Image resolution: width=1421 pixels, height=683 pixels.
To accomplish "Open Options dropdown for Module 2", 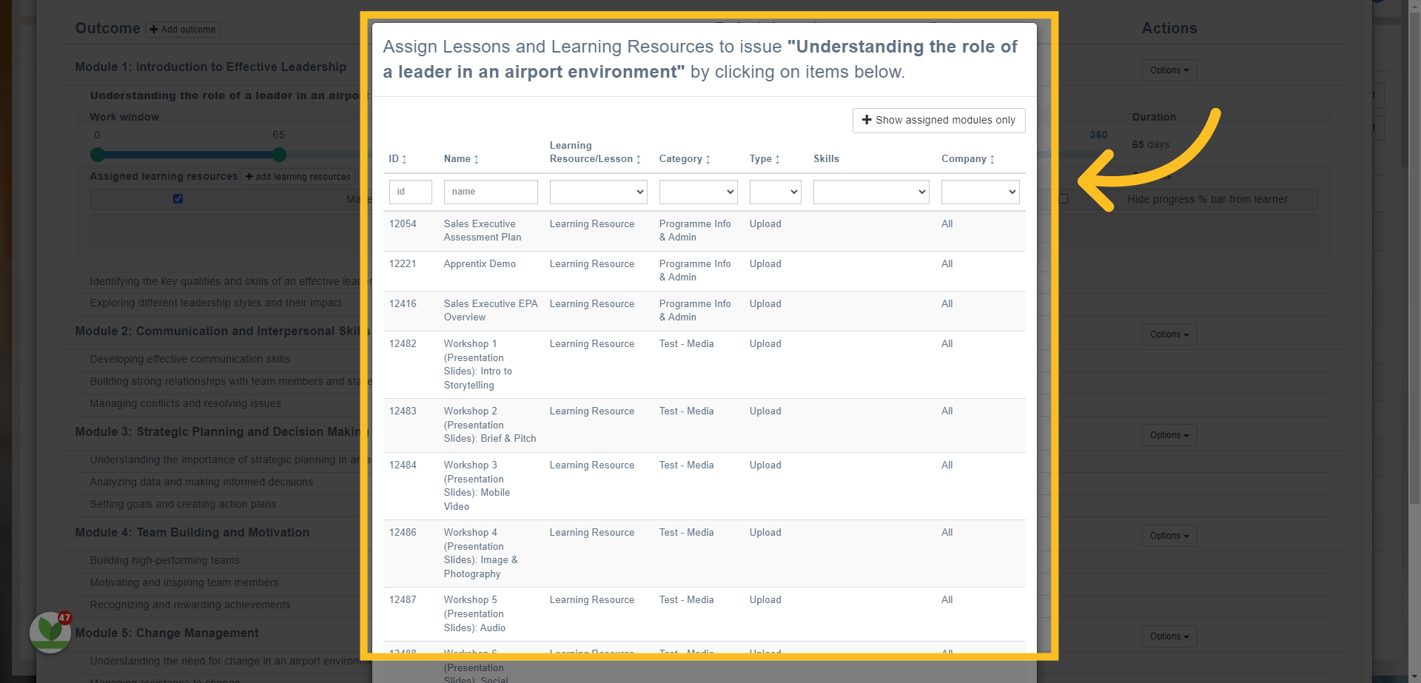I will [x=1169, y=334].
